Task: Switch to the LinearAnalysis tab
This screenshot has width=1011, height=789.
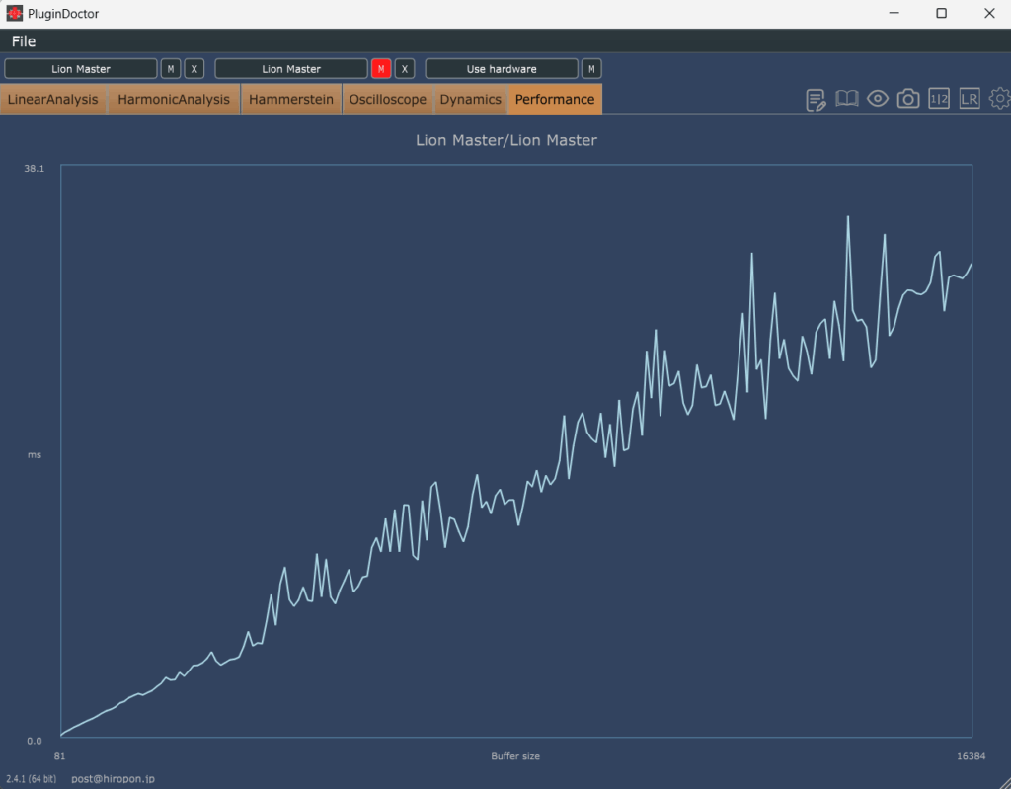Action: pyautogui.click(x=53, y=100)
